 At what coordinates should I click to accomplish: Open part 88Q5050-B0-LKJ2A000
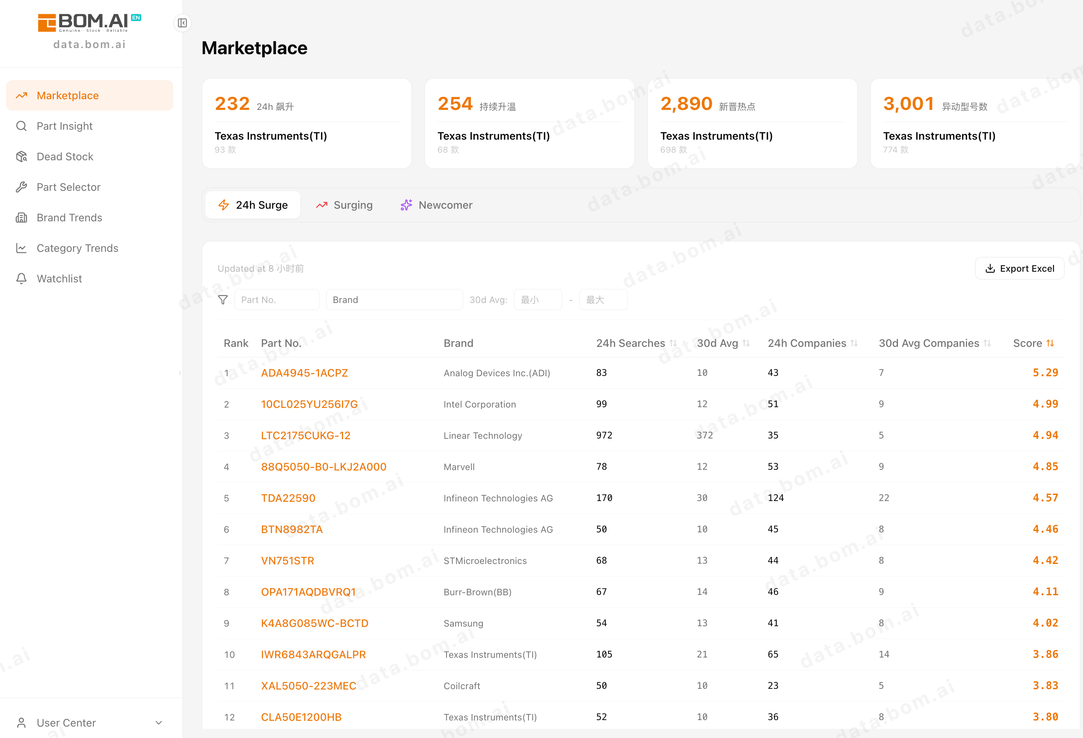(324, 467)
